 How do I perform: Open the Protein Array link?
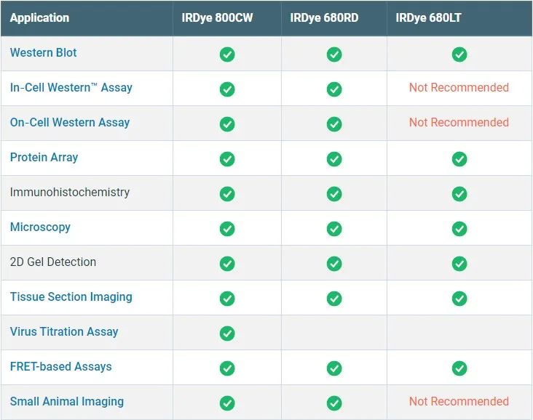[x=44, y=158]
